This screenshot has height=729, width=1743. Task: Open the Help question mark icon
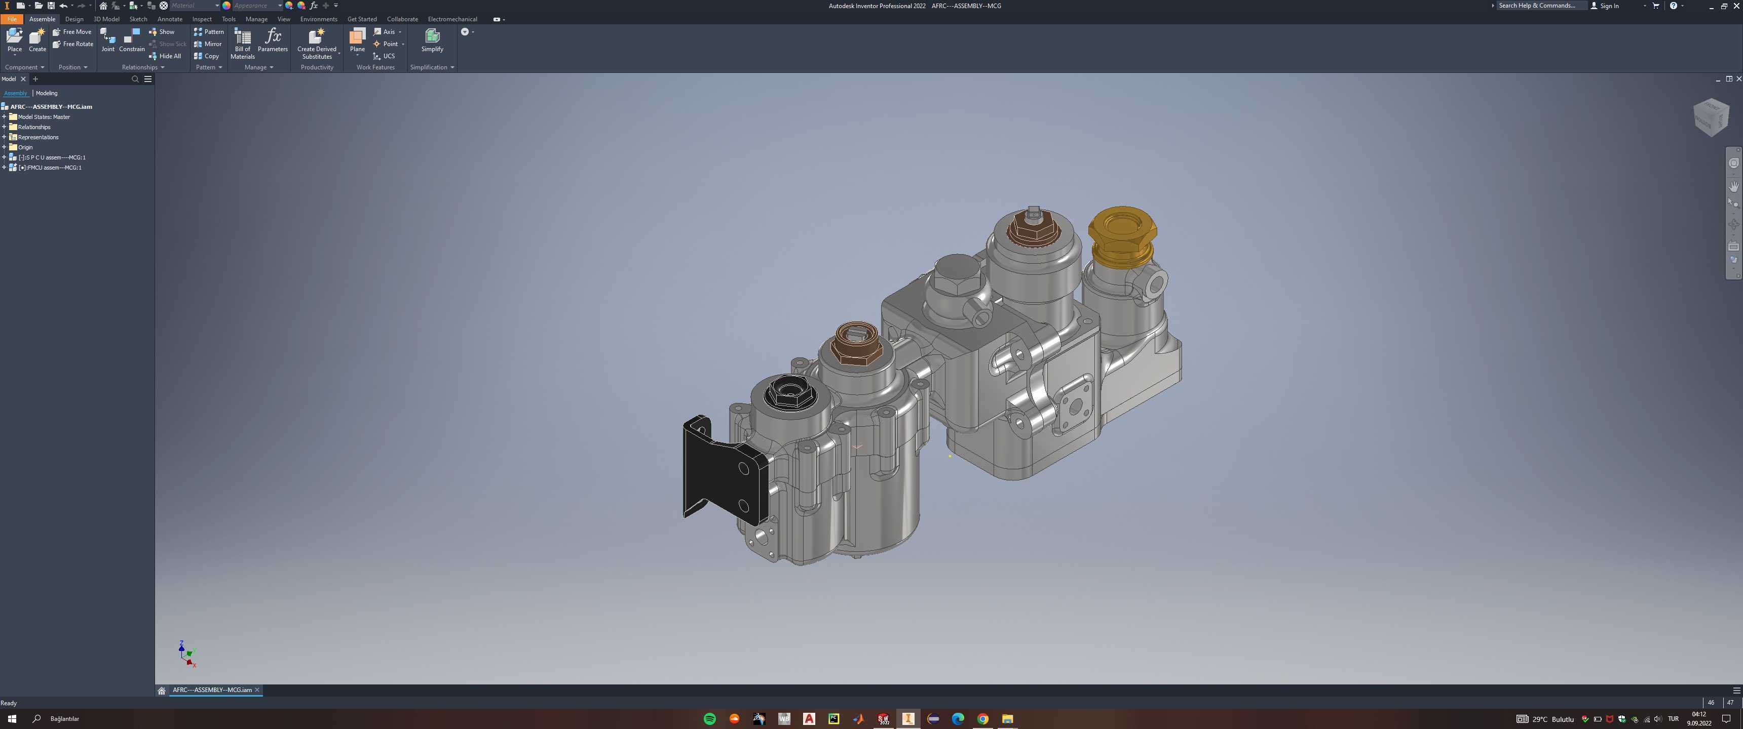point(1673,6)
